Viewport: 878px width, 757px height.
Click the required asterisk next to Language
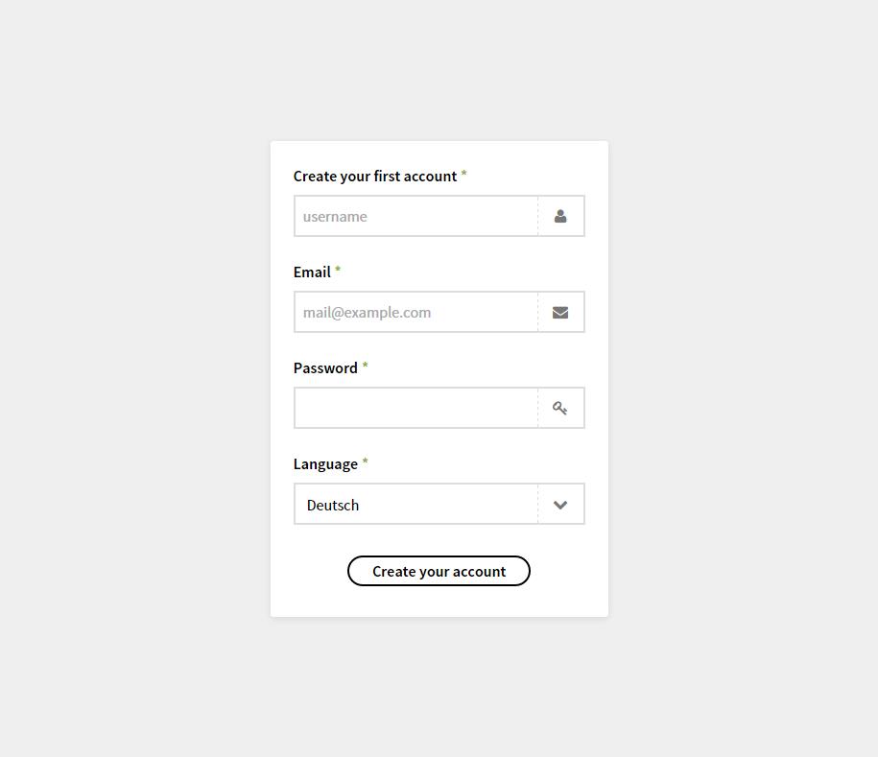point(365,463)
